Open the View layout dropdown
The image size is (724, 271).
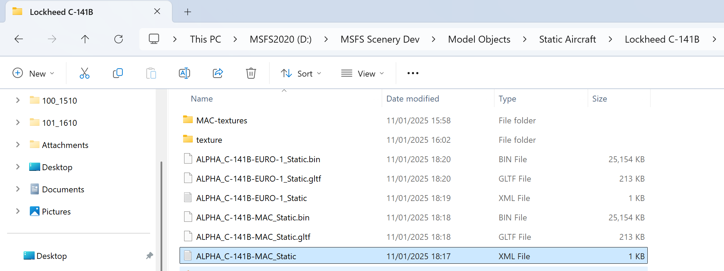[363, 73]
